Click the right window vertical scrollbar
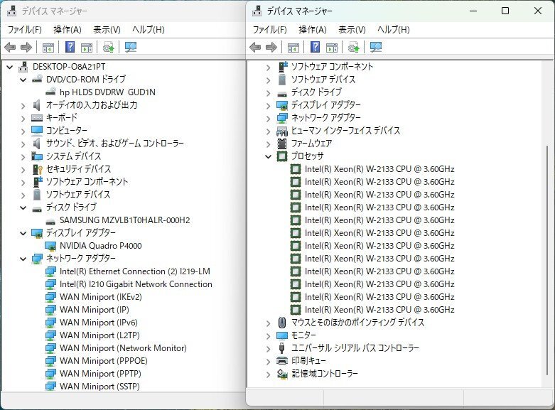This screenshot has width=555, height=410. tap(547, 260)
